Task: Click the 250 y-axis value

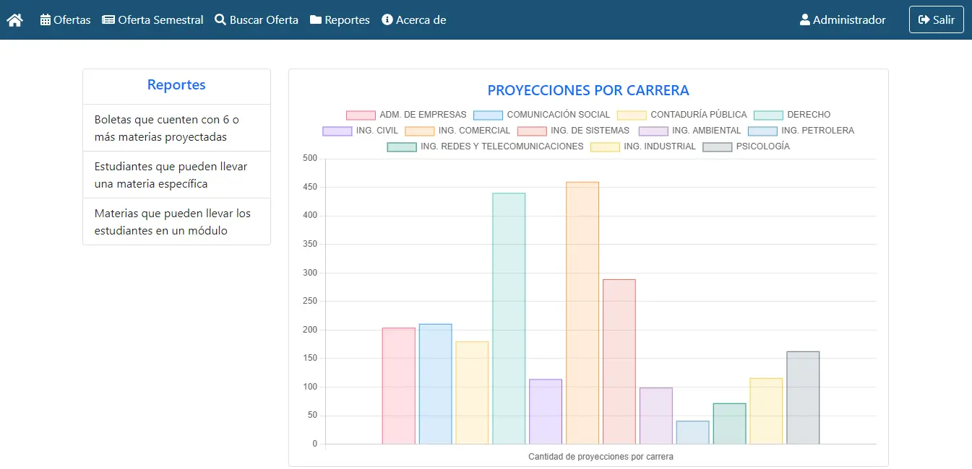Action: click(x=310, y=301)
